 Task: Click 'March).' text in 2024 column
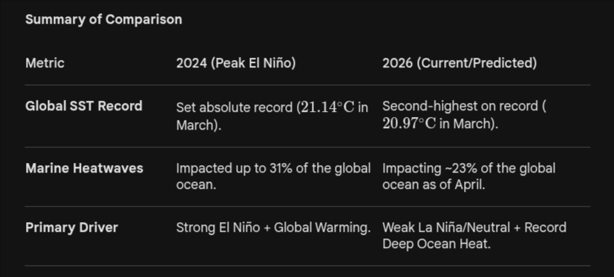tap(198, 125)
